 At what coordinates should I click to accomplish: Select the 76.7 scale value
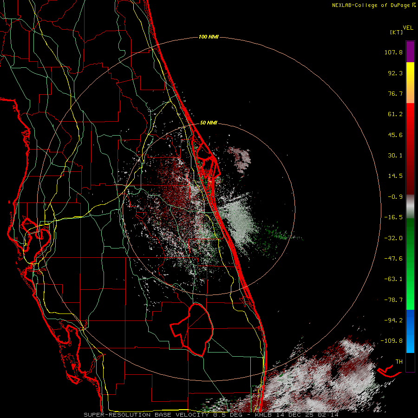point(395,93)
